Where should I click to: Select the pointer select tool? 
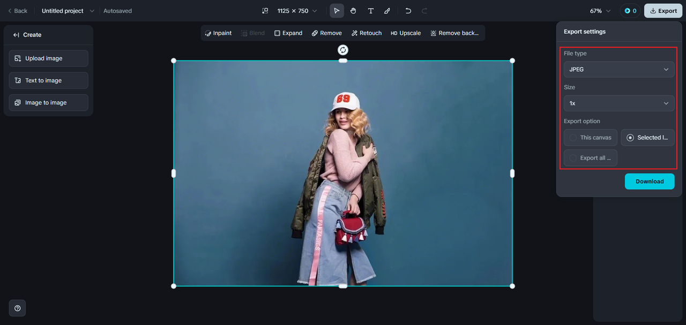tap(337, 11)
